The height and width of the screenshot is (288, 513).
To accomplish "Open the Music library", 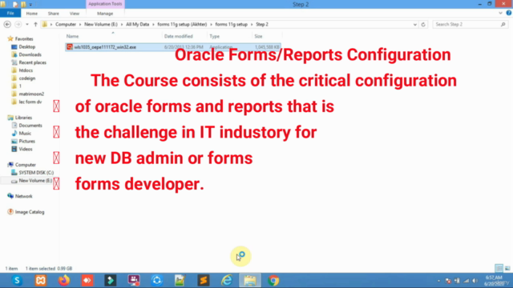I will (x=25, y=134).
